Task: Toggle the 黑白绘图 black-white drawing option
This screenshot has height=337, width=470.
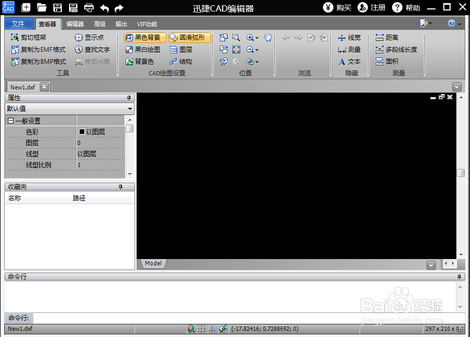Action: point(143,50)
